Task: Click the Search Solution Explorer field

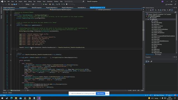Action: click(160, 12)
